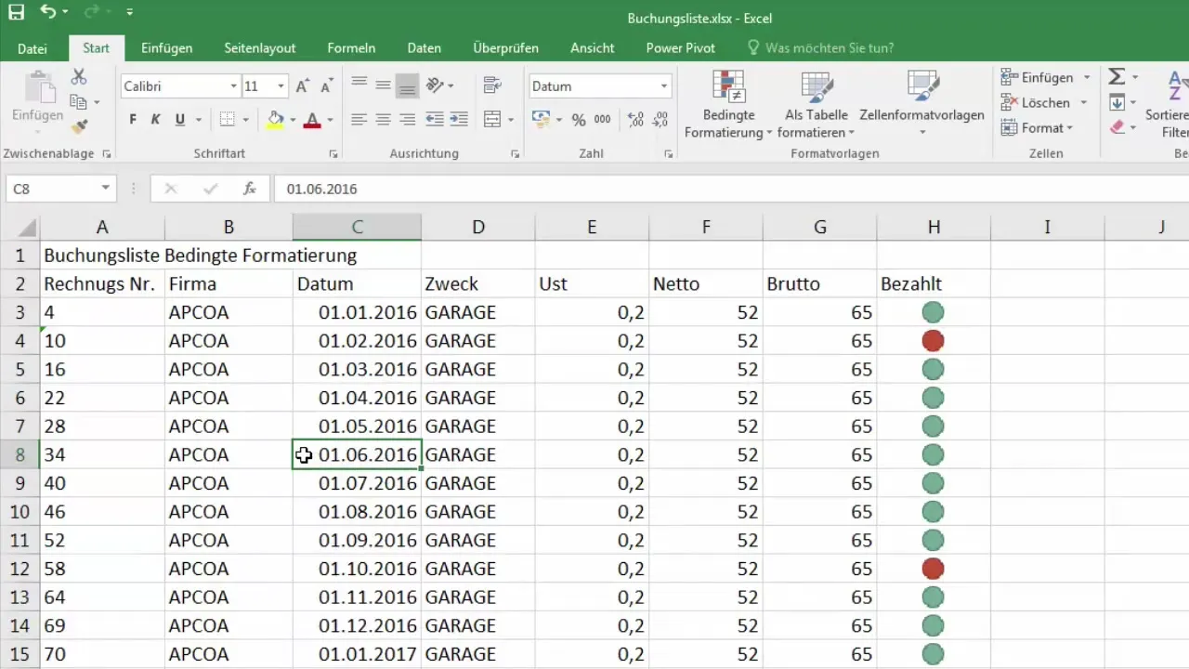Apply the yellow fill color

coord(275,120)
